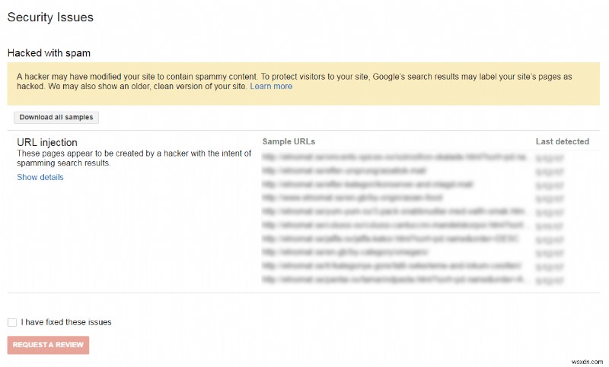This screenshot has width=609, height=367.
Task: Check the I have fixed these issues box
Action: 12,322
